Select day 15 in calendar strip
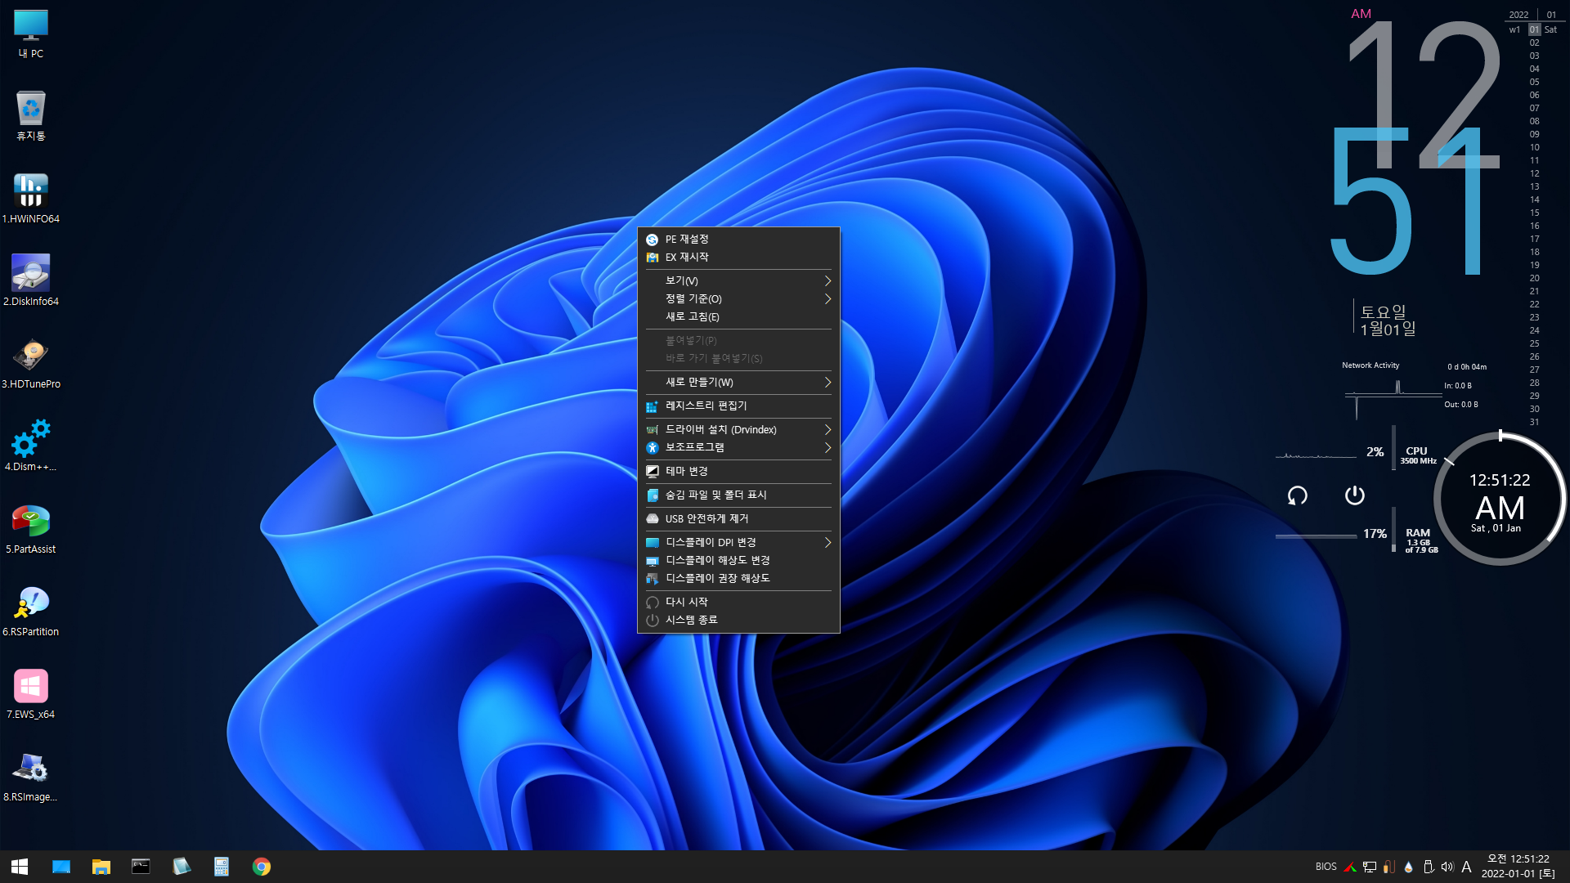The width and height of the screenshot is (1570, 883). point(1535,213)
